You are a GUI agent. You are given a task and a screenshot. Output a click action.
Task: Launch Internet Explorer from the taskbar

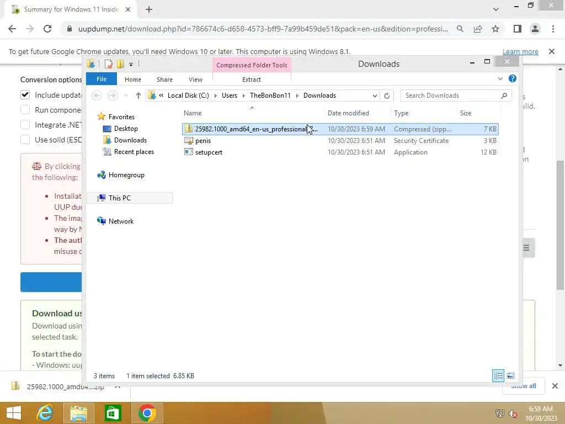coord(45,413)
